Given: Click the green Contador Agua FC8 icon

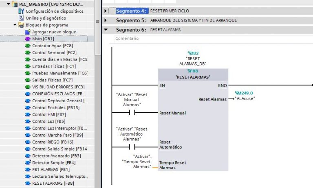Looking at the screenshot, I should pos(28,46).
